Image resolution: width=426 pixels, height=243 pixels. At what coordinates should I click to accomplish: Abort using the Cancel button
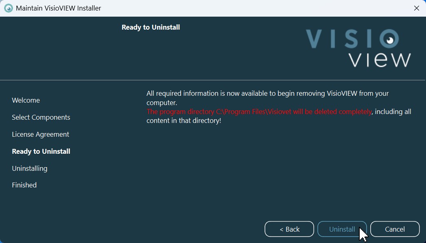point(395,229)
